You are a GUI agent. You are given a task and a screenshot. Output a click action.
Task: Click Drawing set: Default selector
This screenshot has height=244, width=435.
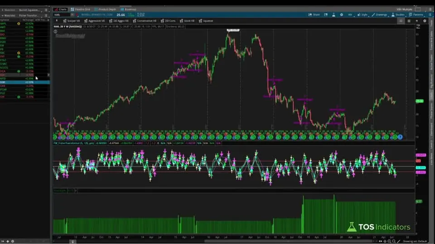click(415, 241)
